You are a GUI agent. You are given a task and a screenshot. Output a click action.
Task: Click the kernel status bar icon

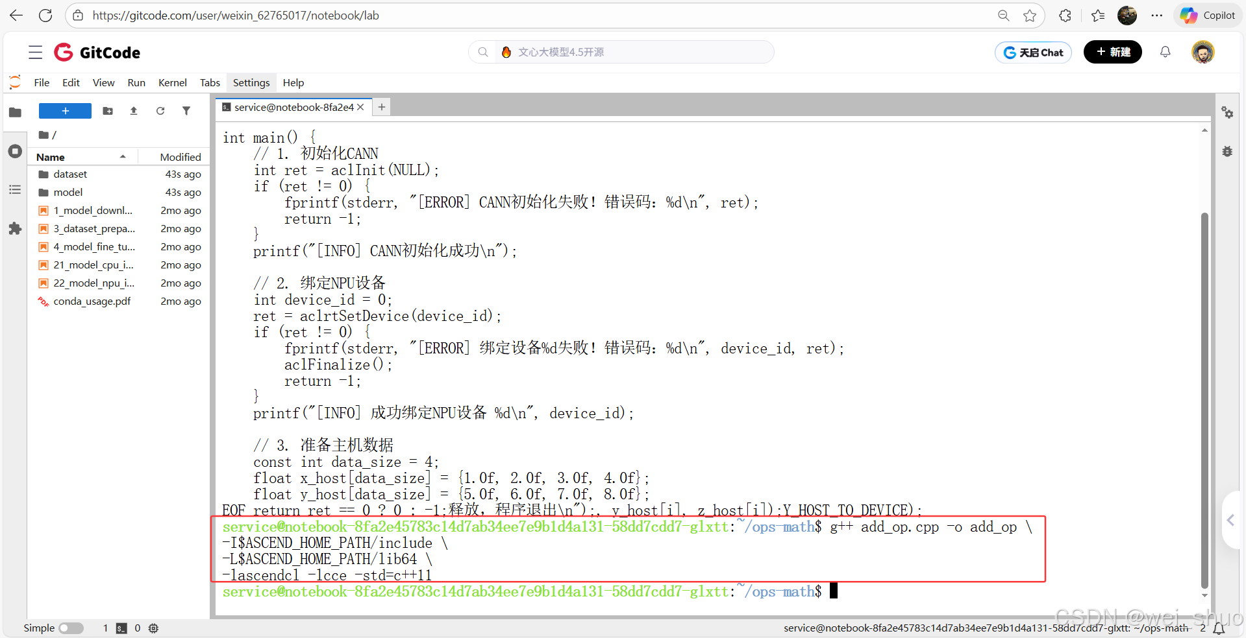tap(153, 628)
